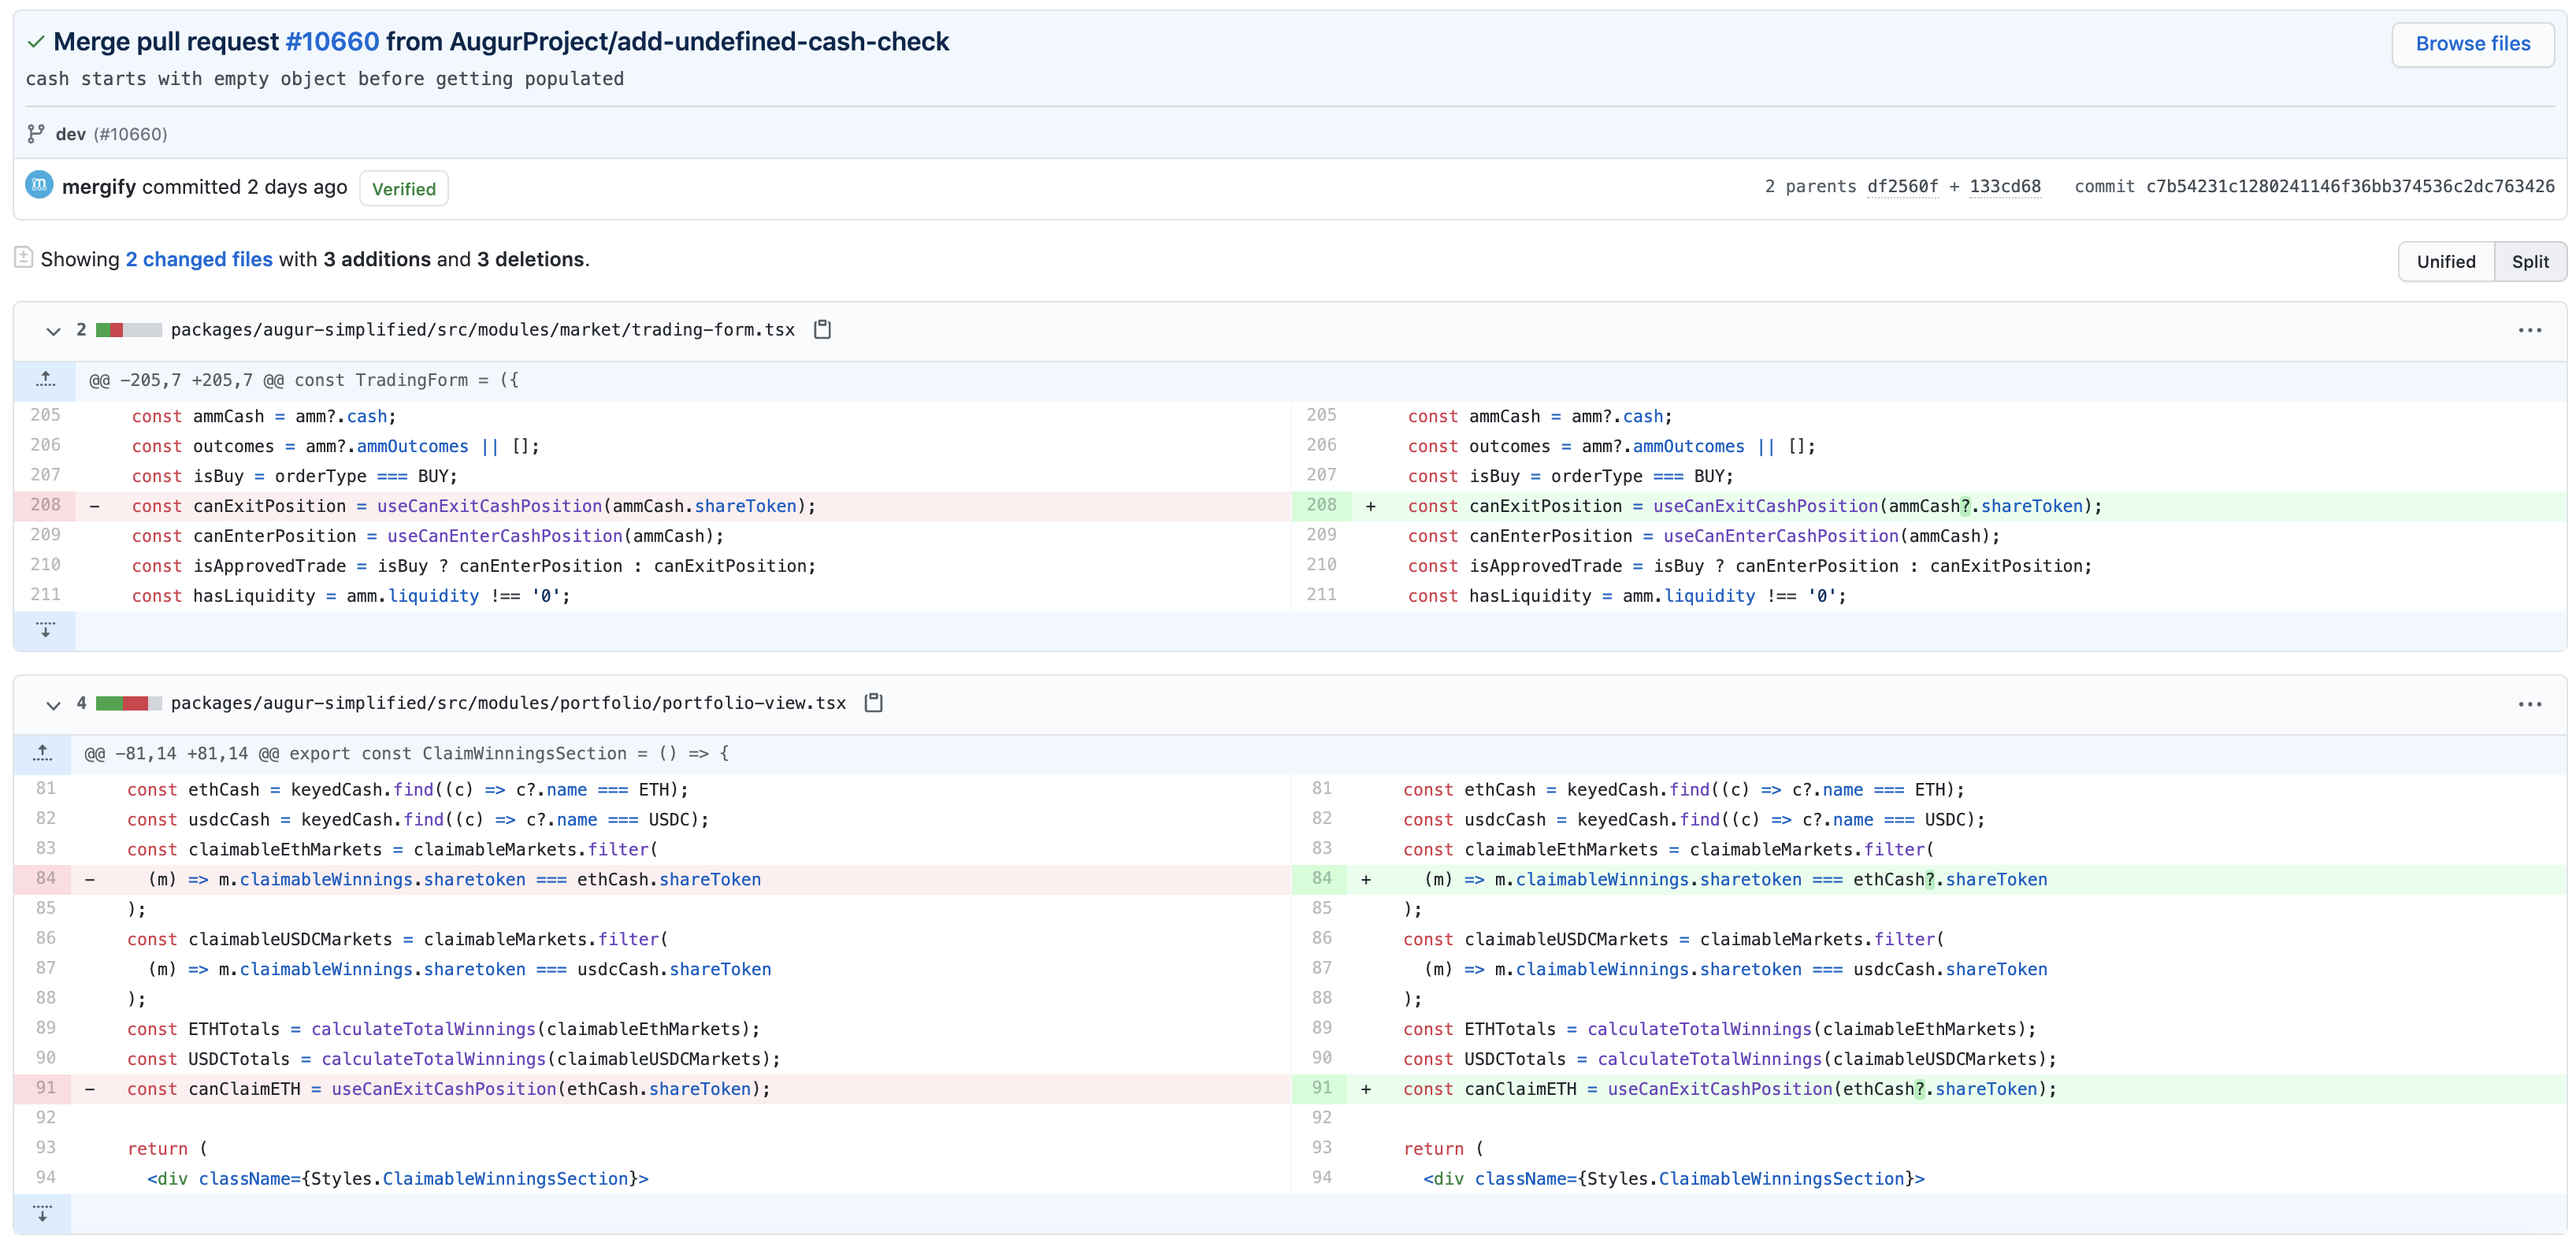Viewport: 2576px width, 1243px height.
Task: Copy portfolio-view.tsx file path icon
Action: click(x=873, y=702)
